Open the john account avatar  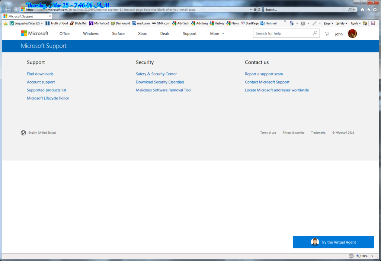pos(352,33)
